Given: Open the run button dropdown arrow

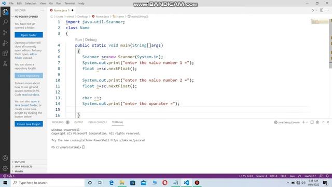Looking at the screenshot, I should coord(316,10).
